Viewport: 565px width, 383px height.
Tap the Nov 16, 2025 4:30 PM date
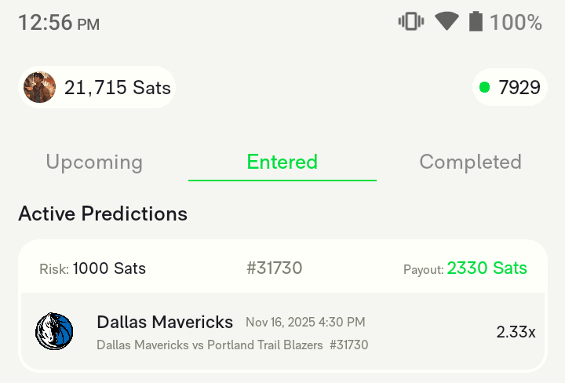point(305,322)
